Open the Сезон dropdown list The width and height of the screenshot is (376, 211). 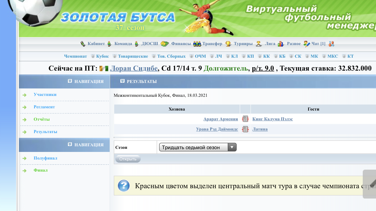click(198, 147)
